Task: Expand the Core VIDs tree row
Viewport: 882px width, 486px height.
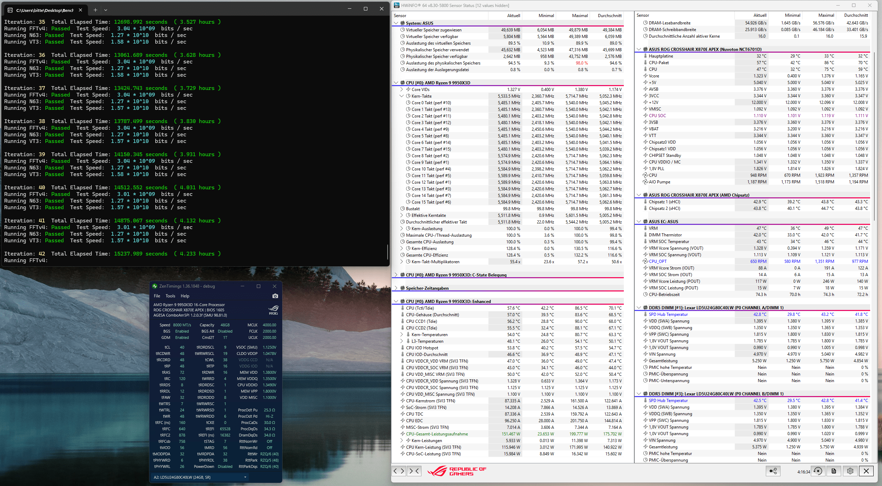Action: pyautogui.click(x=402, y=90)
